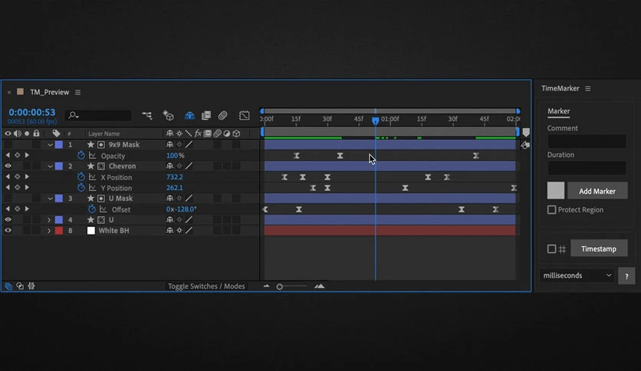
Task: Open TM_Preview panel menu
Action: tap(77, 92)
